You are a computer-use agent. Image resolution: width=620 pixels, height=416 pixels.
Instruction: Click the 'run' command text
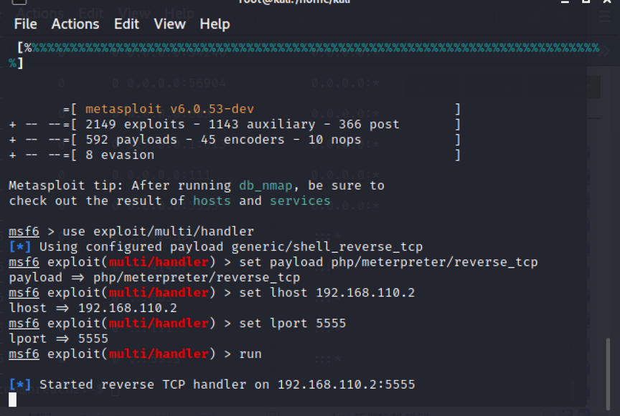click(250, 354)
